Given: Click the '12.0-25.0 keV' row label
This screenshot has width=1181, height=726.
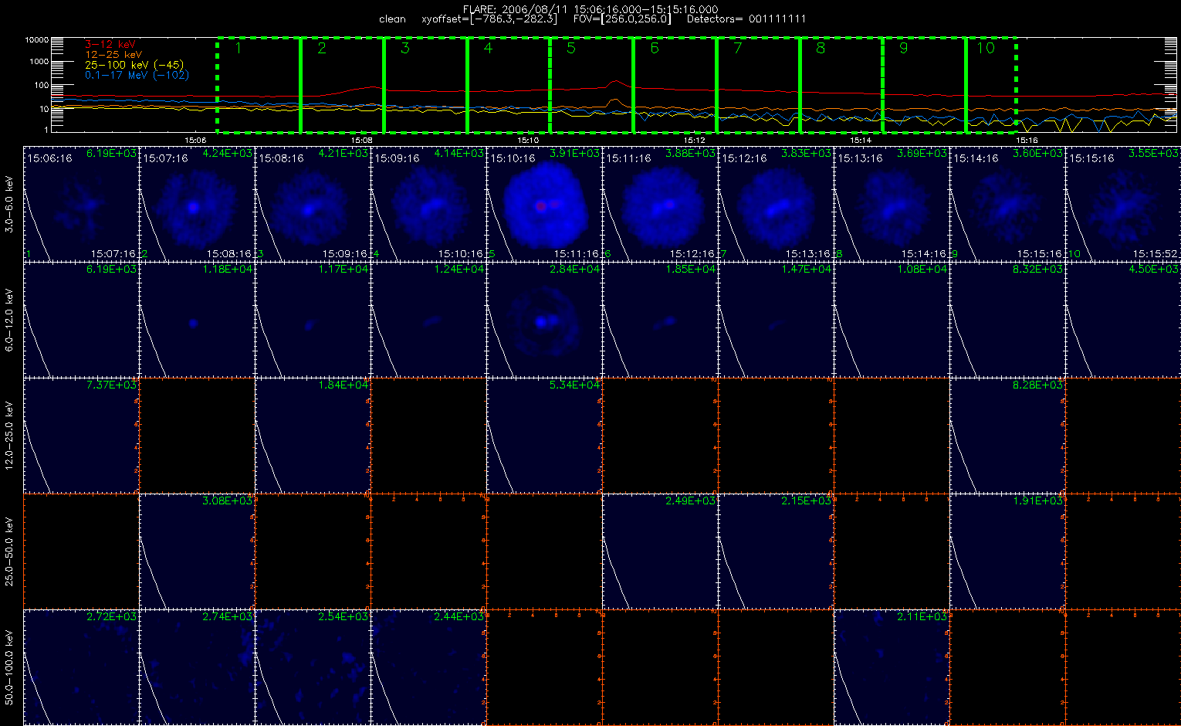Looking at the screenshot, I should [x=9, y=436].
